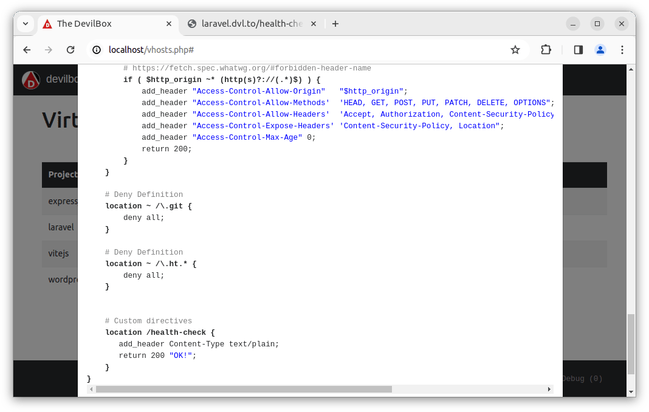649x412 pixels.
Task: Click the browser back arrow button
Action: pyautogui.click(x=27, y=50)
